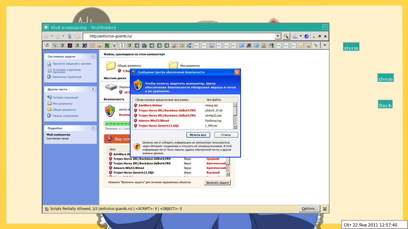Image resolution: width=408 pixels, height=229 pixels.
Task: Click the Имя файла column header
Action: [x=214, y=100]
